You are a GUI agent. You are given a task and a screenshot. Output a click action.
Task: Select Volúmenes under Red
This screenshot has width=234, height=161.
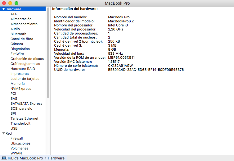tap(20, 148)
